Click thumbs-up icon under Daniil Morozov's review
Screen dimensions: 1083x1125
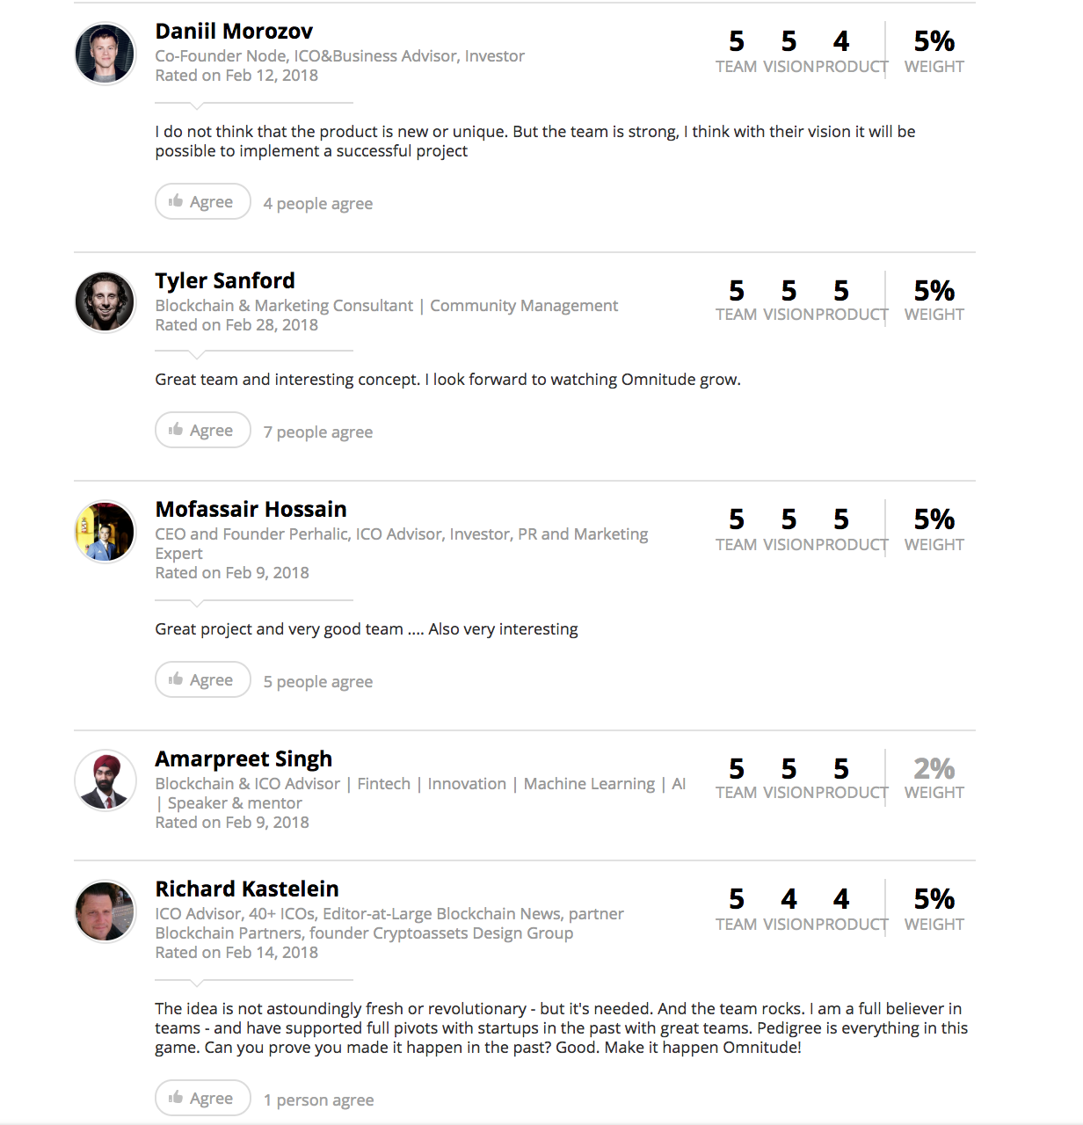pyautogui.click(x=176, y=201)
